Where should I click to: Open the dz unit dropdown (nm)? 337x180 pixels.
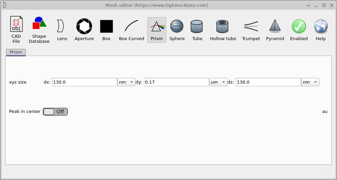click(310, 82)
